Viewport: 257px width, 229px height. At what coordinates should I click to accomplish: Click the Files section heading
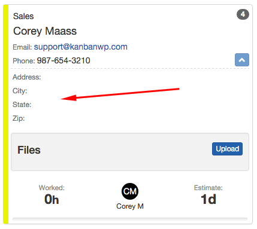coord(29,150)
